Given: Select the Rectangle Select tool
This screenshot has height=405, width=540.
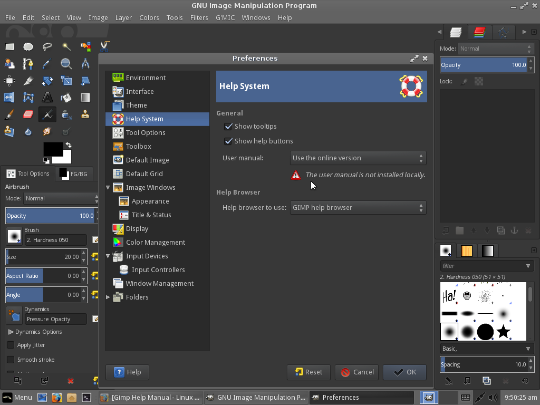Looking at the screenshot, I should coord(9,46).
